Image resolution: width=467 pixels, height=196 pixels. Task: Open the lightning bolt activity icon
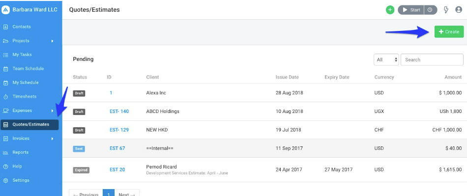[x=446, y=10]
